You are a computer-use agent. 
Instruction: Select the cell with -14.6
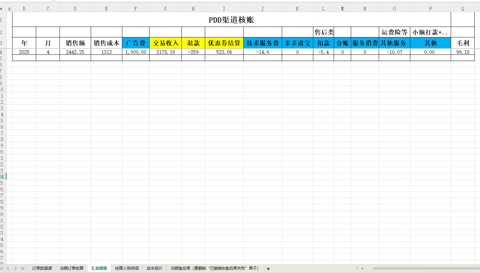click(x=263, y=52)
